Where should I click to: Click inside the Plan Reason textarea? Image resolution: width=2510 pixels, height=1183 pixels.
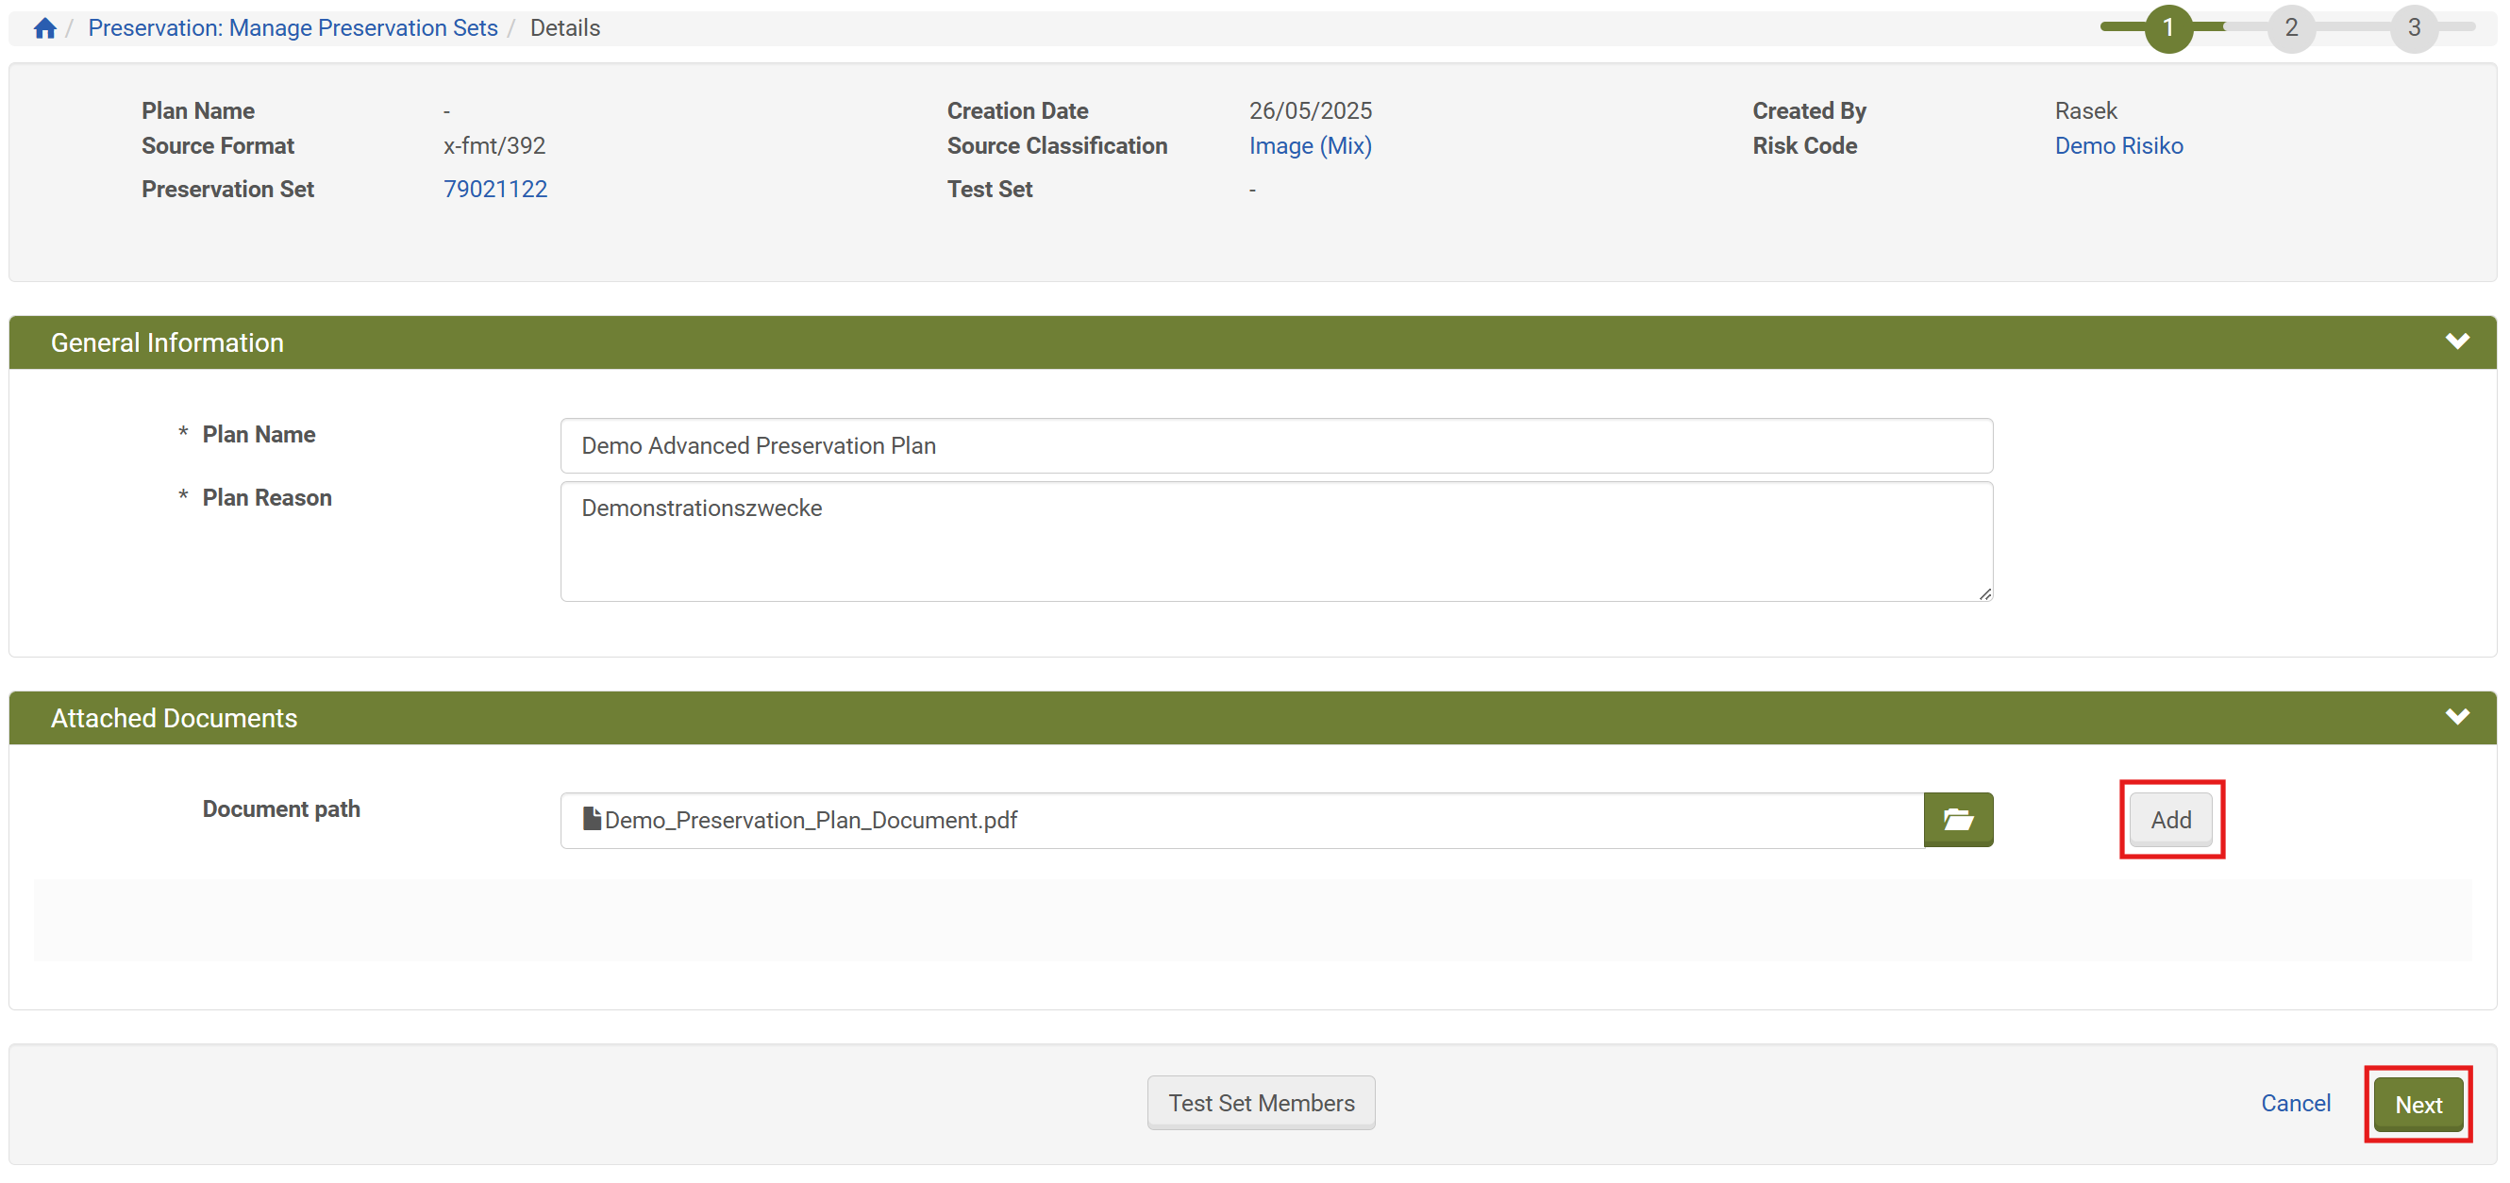pos(1276,542)
